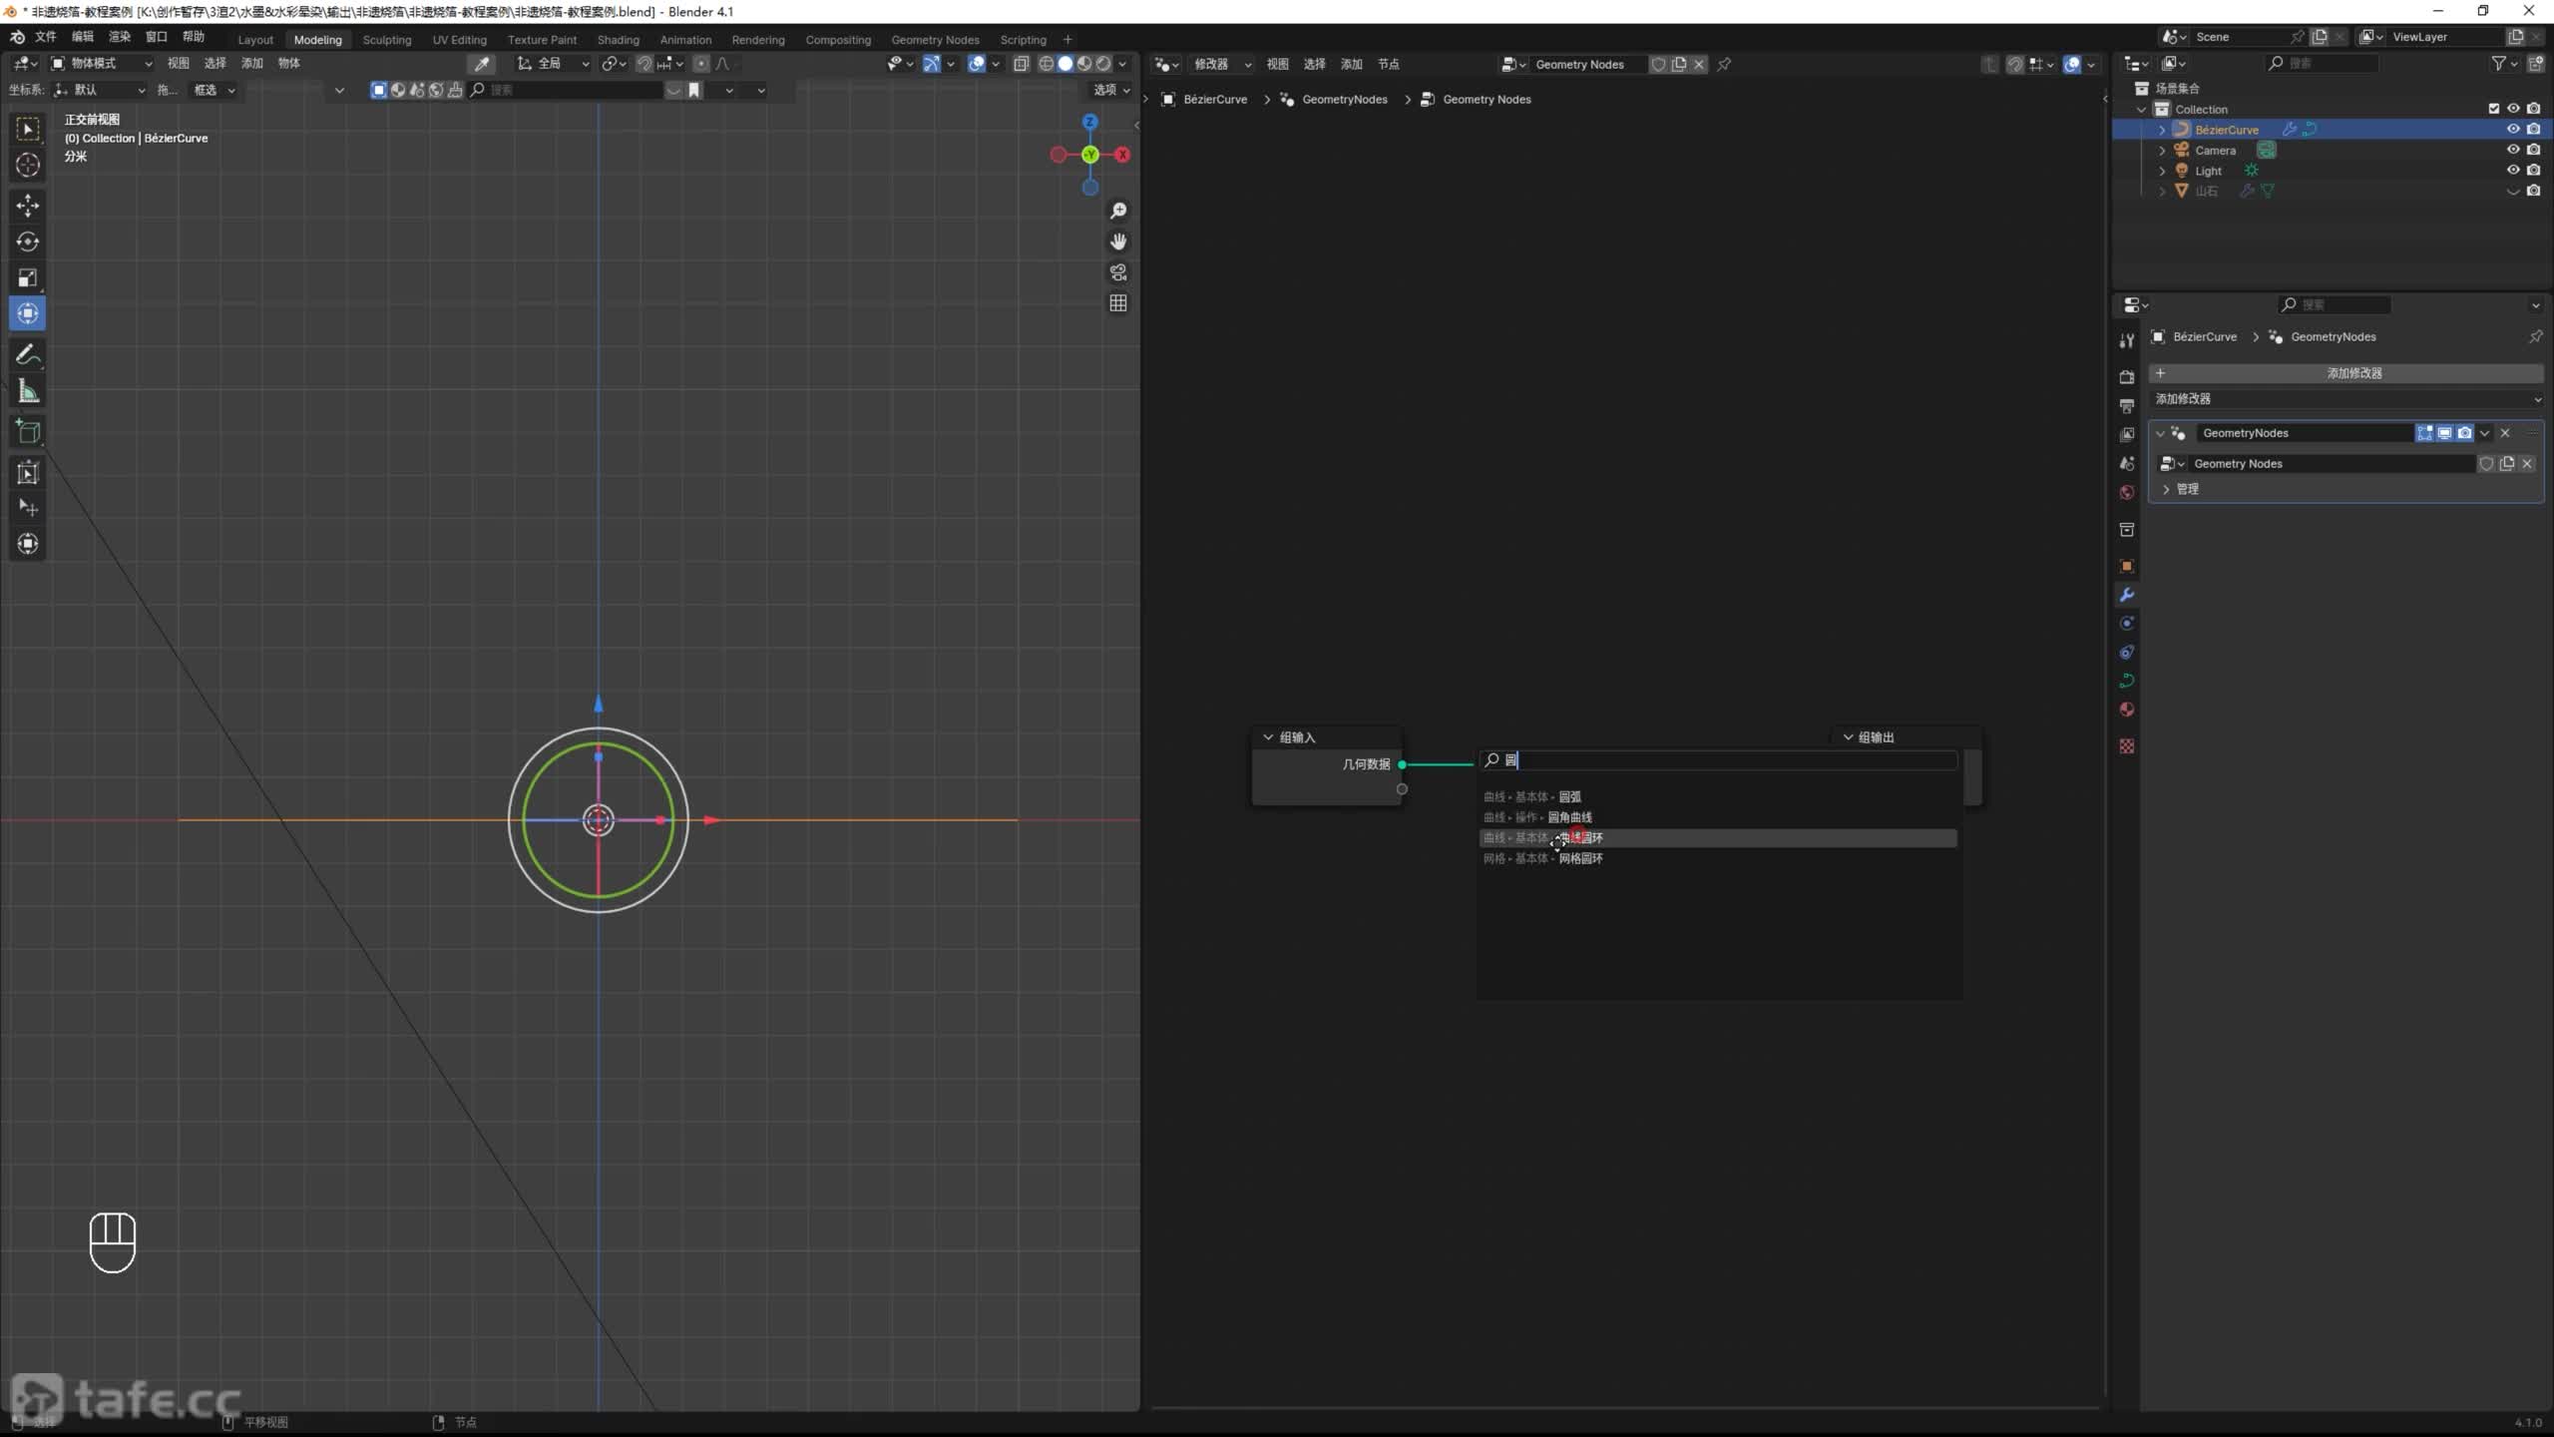Hide BézierCurve with its eye icon
Image resolution: width=2554 pixels, height=1437 pixels.
[x=2512, y=129]
